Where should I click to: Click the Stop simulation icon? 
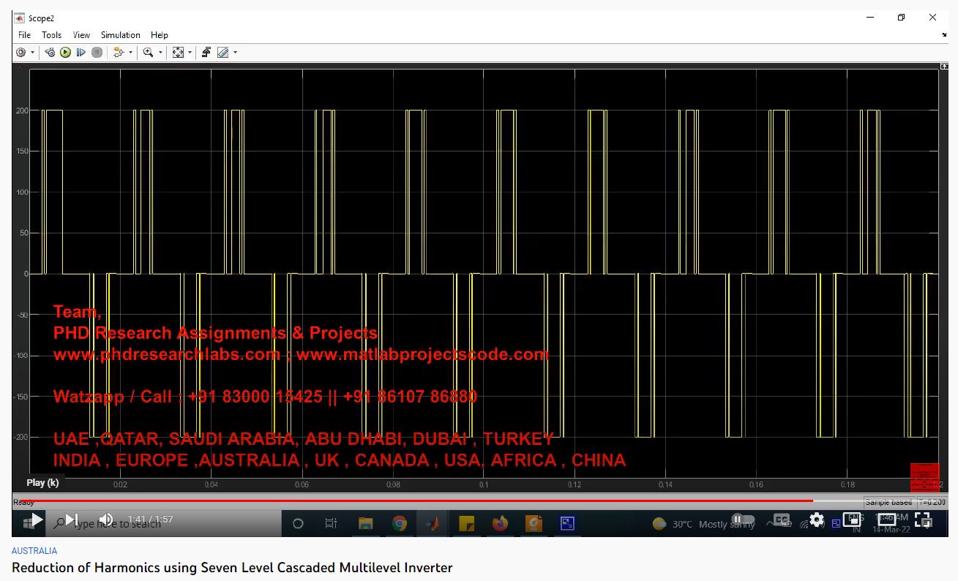click(97, 53)
